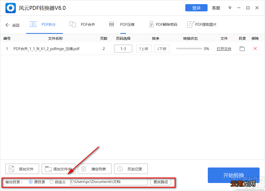This screenshot has width=265, height=191.
Task: Click the 0% conversion progress bar
Action: point(189,49)
